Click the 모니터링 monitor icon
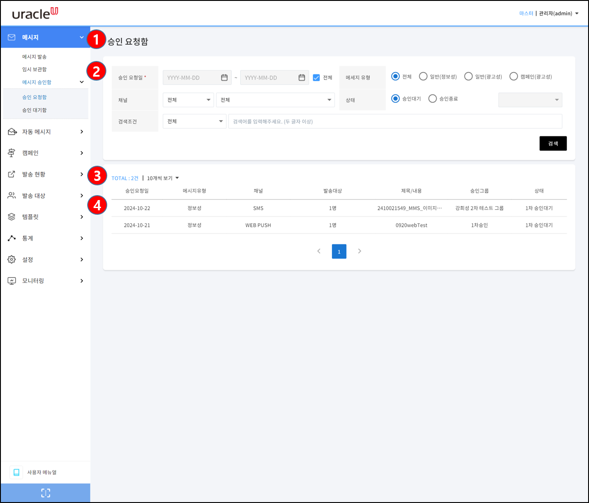The height and width of the screenshot is (503, 589). click(12, 281)
